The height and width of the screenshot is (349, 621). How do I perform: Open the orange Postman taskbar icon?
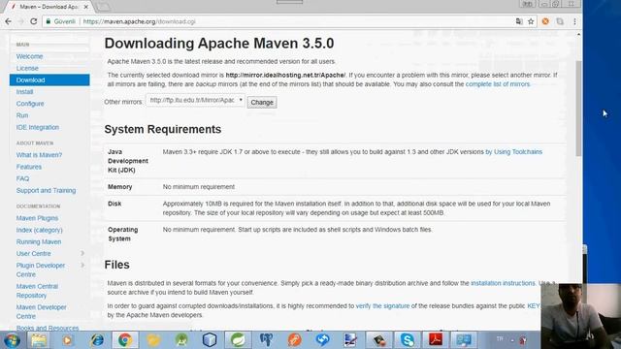point(295,340)
